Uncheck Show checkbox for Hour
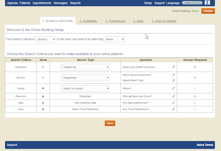Viewport: 221px width, 151px height. (x=43, y=109)
